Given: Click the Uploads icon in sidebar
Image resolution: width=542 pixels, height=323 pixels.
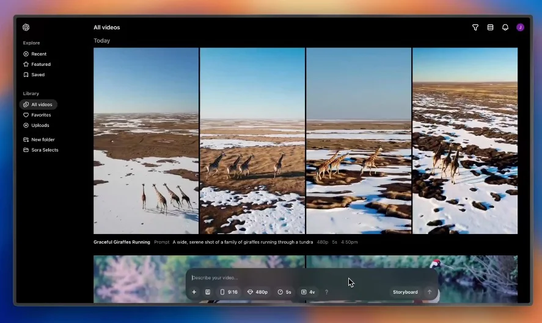Looking at the screenshot, I should click(x=26, y=125).
